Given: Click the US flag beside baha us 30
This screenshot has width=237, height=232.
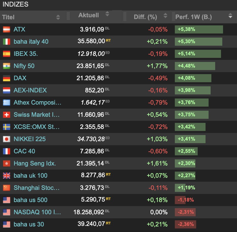Looking at the screenshot, I should (7, 224).
